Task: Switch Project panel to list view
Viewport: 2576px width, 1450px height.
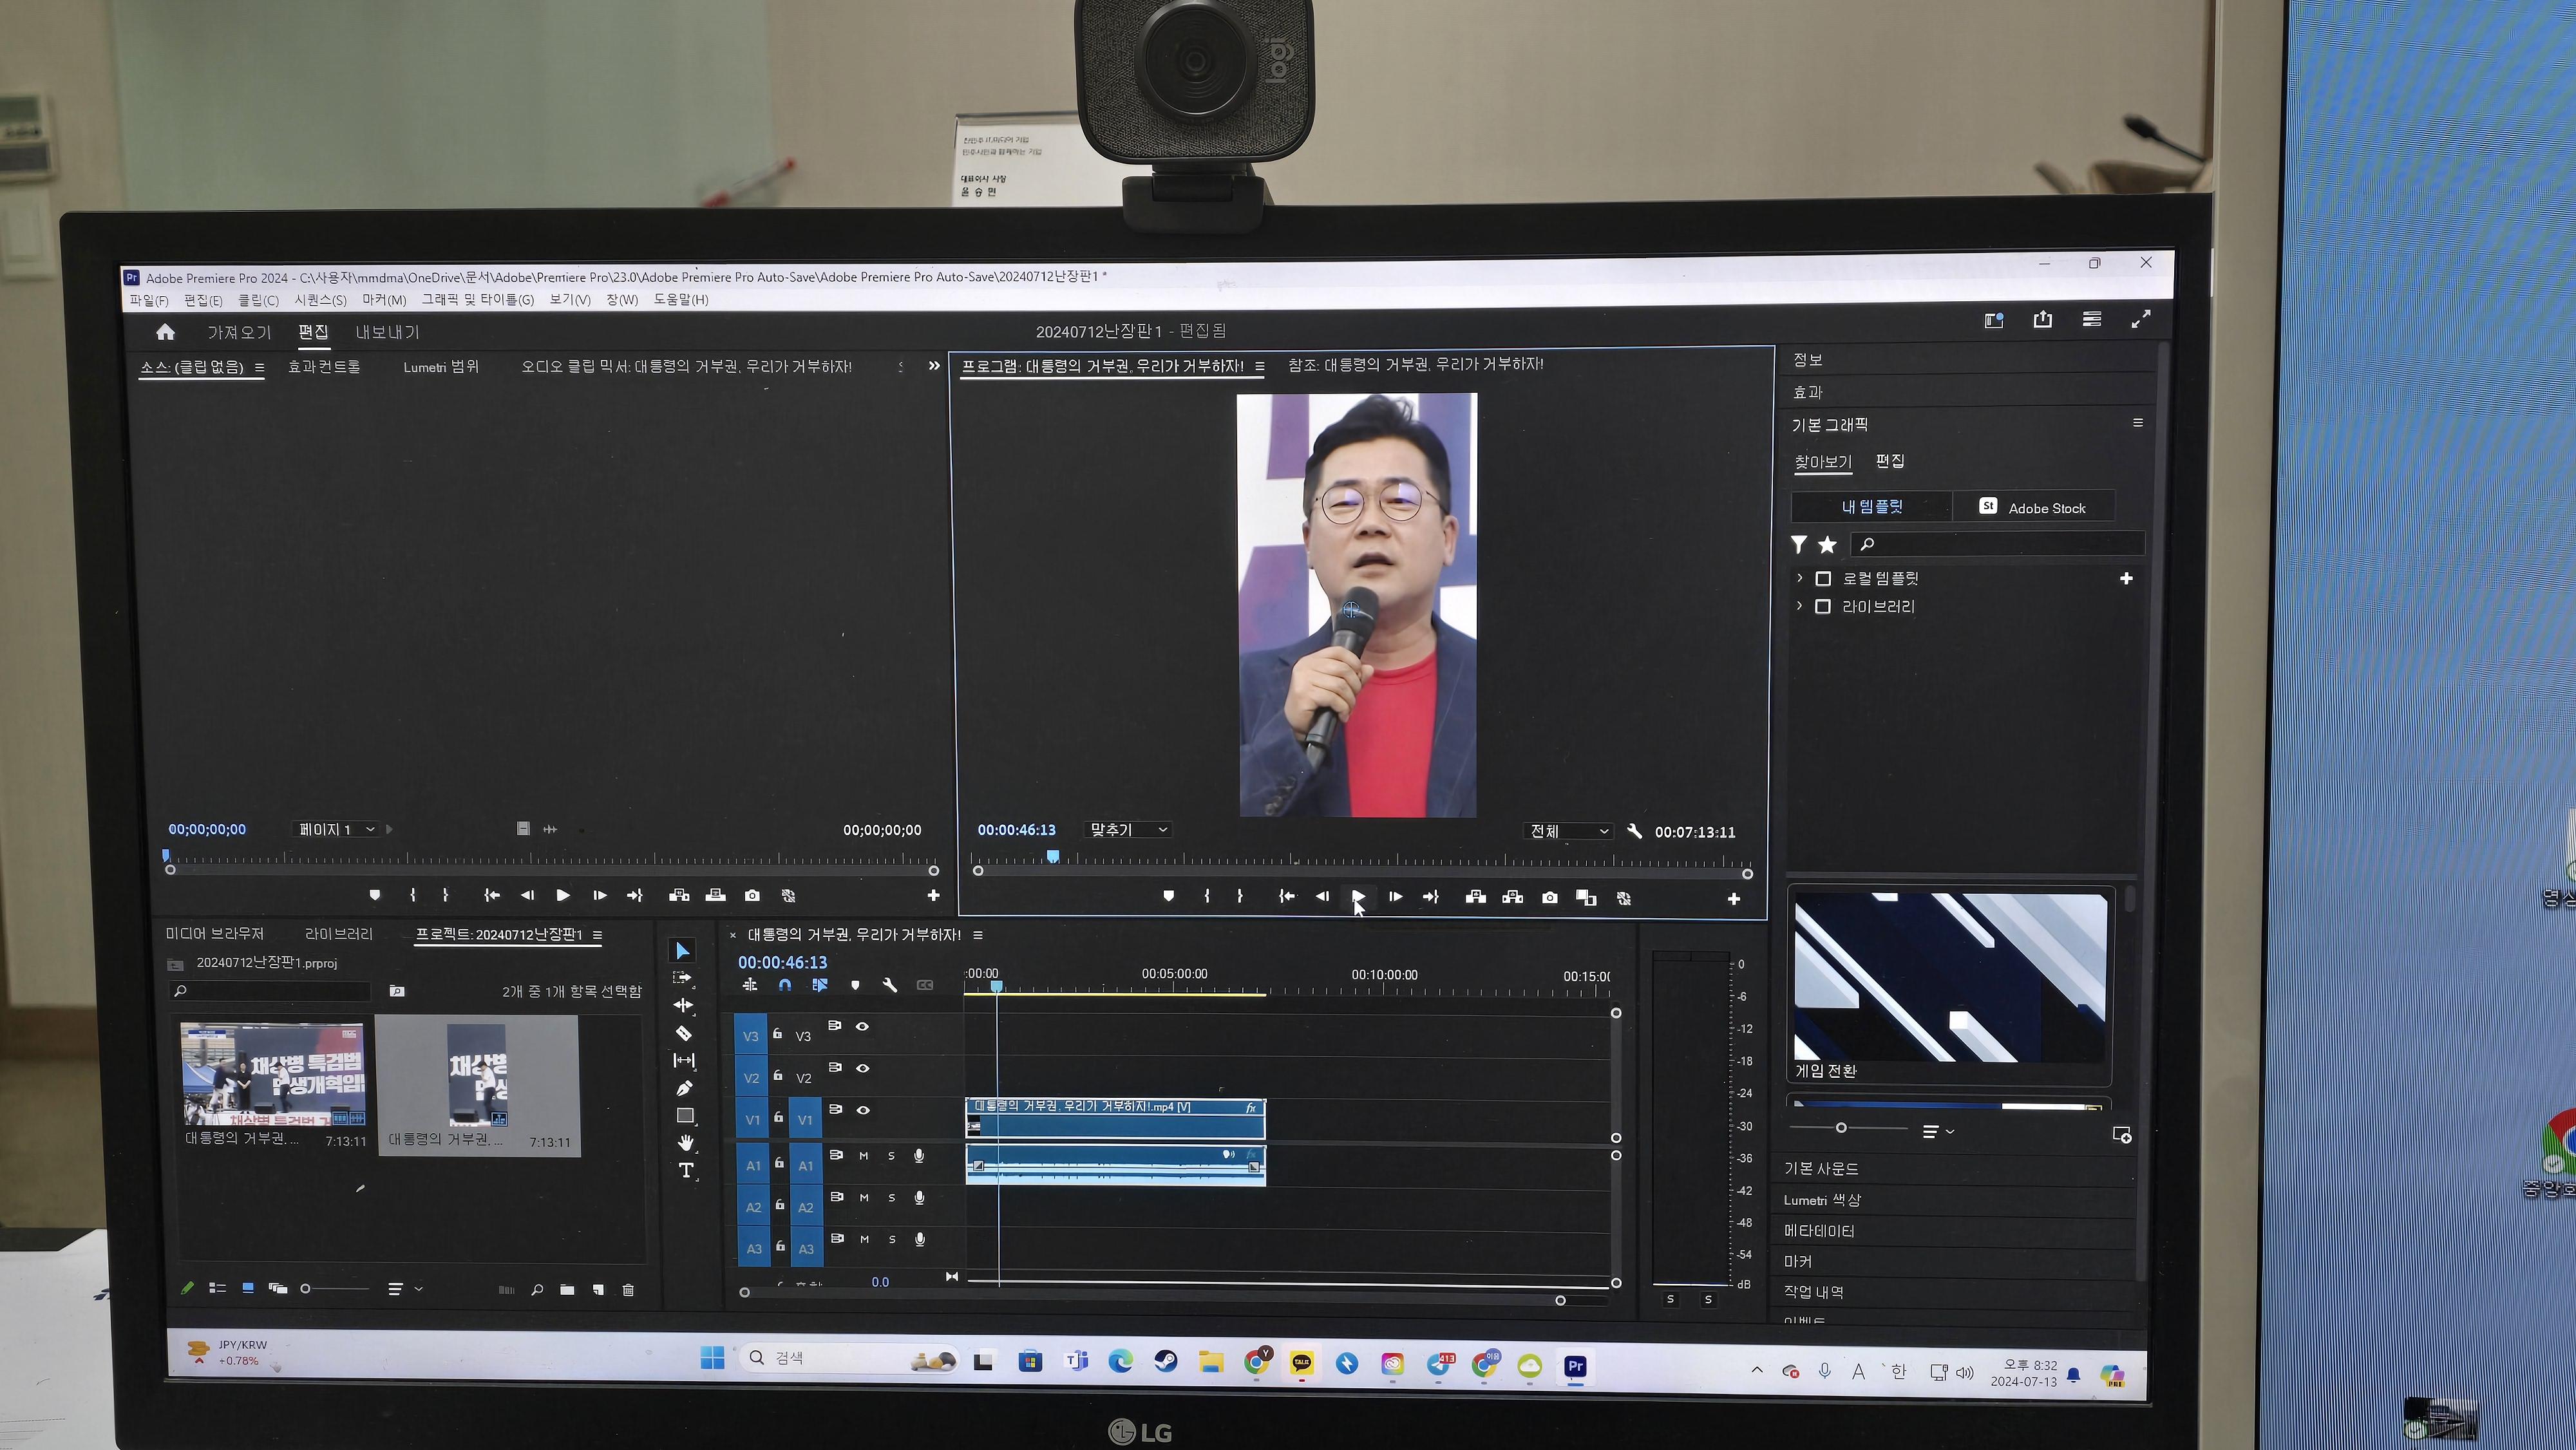Action: pos(217,1288)
